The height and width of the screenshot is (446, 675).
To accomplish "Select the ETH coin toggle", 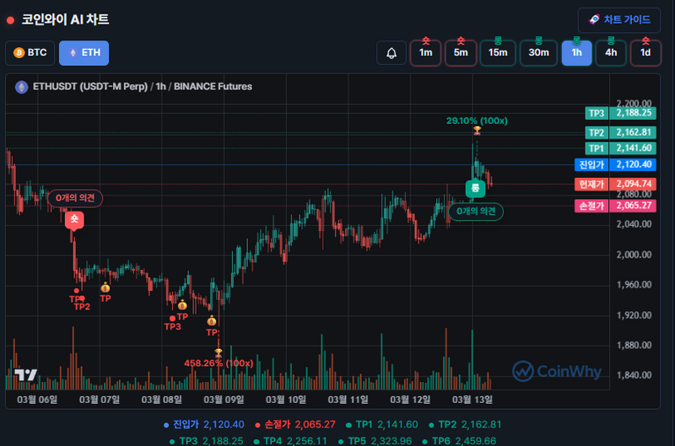I will 84,52.
